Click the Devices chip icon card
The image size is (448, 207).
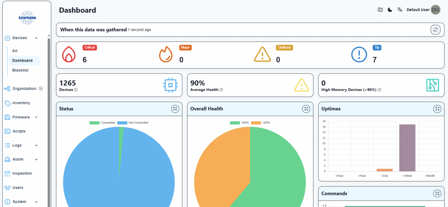click(171, 85)
